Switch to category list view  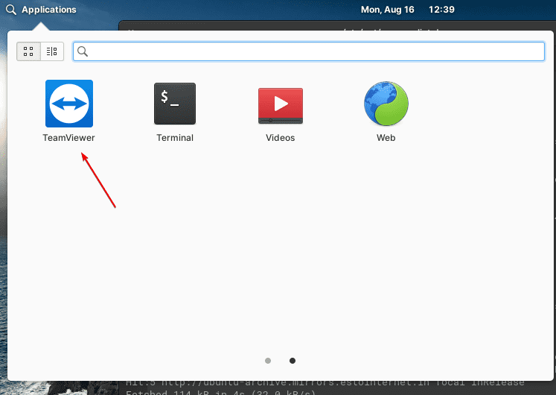click(x=52, y=51)
